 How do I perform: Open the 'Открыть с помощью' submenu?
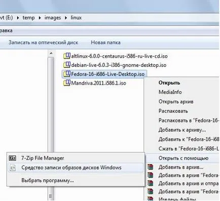tap(184, 158)
